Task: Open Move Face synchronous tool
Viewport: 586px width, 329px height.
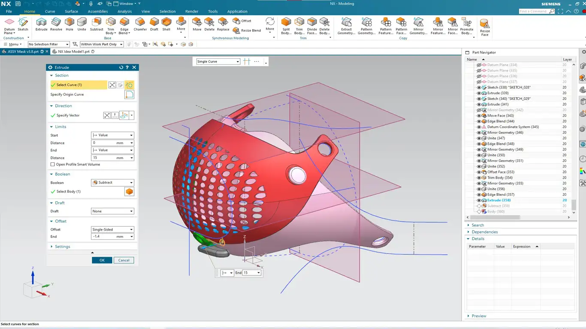Action: [x=197, y=24]
